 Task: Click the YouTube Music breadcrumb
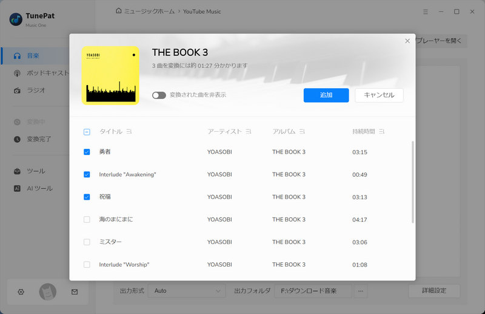pyautogui.click(x=202, y=12)
